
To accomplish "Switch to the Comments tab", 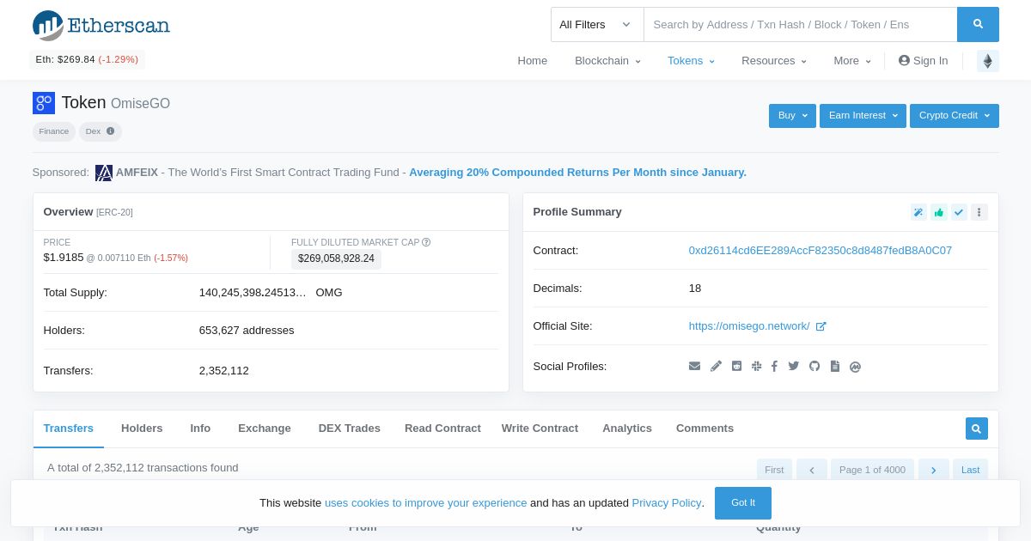I will (x=705, y=429).
